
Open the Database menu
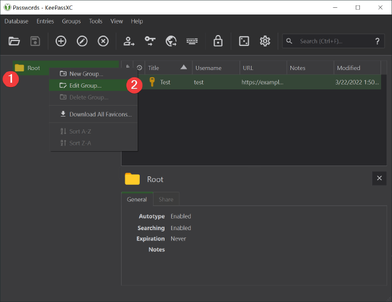pos(16,21)
